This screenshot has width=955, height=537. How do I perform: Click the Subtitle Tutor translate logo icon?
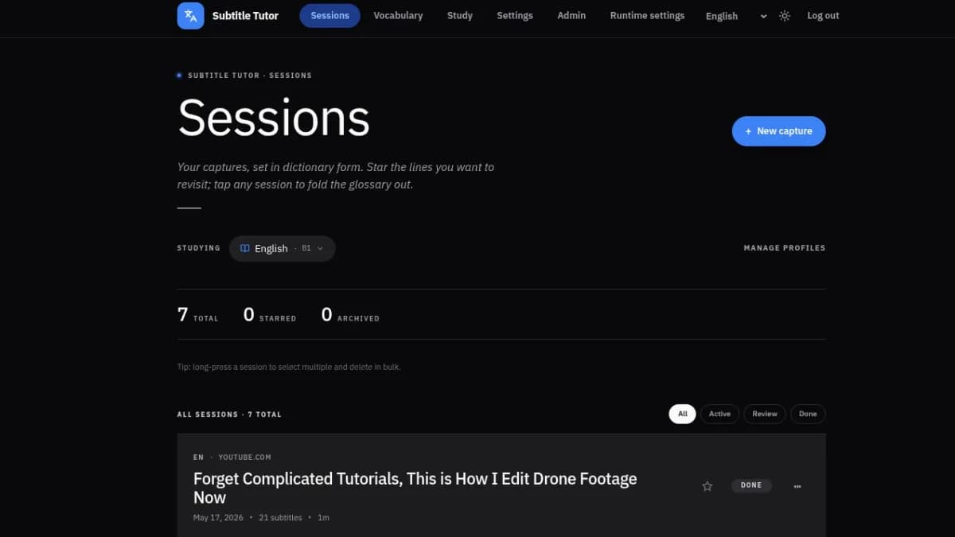point(190,15)
